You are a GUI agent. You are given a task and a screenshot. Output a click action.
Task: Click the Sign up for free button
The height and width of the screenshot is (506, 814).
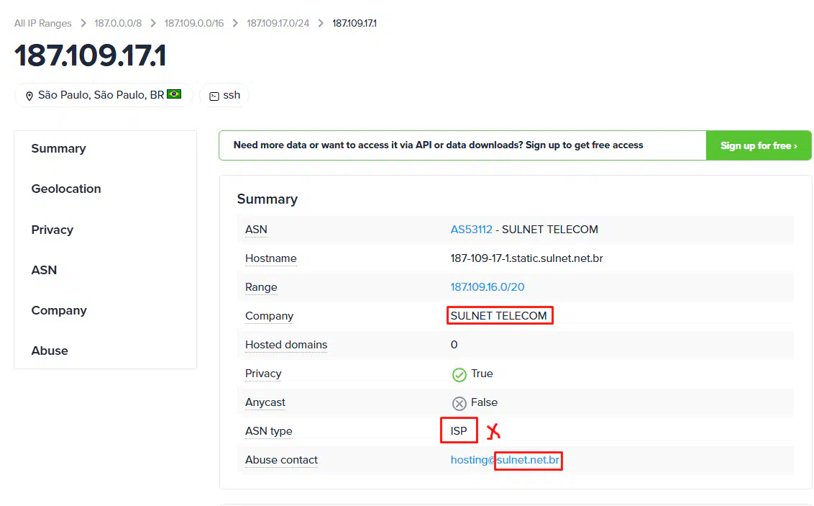pyautogui.click(x=759, y=145)
